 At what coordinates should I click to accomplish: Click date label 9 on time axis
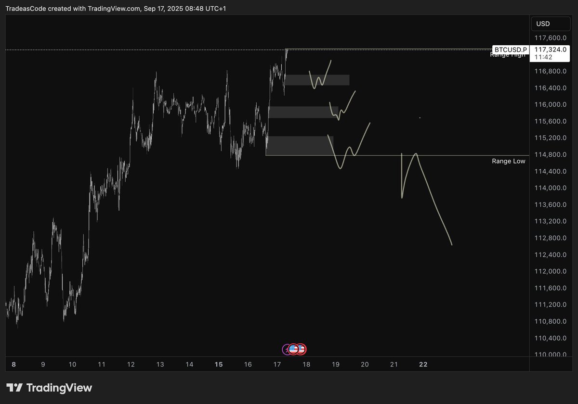point(43,365)
